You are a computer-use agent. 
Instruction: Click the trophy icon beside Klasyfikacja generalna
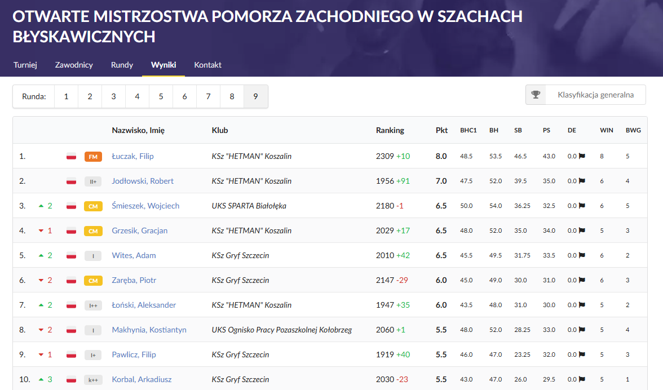click(x=536, y=95)
